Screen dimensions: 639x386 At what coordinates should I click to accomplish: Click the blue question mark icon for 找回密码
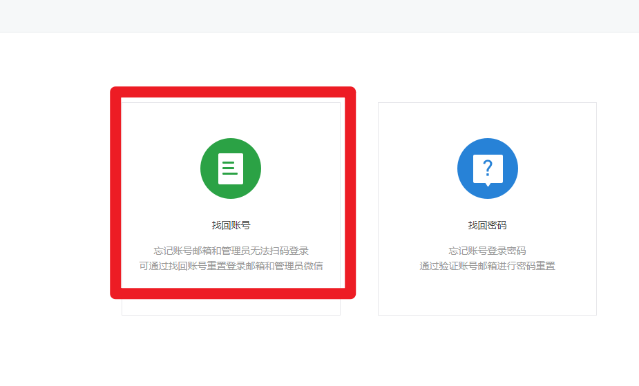[x=488, y=168]
